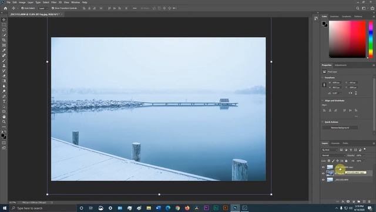Open the Image menu
The height and width of the screenshot is (212, 376).
22,2
